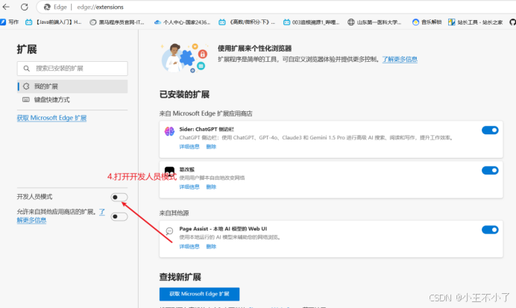Open the 音乐解锁 bookmark

427,22
